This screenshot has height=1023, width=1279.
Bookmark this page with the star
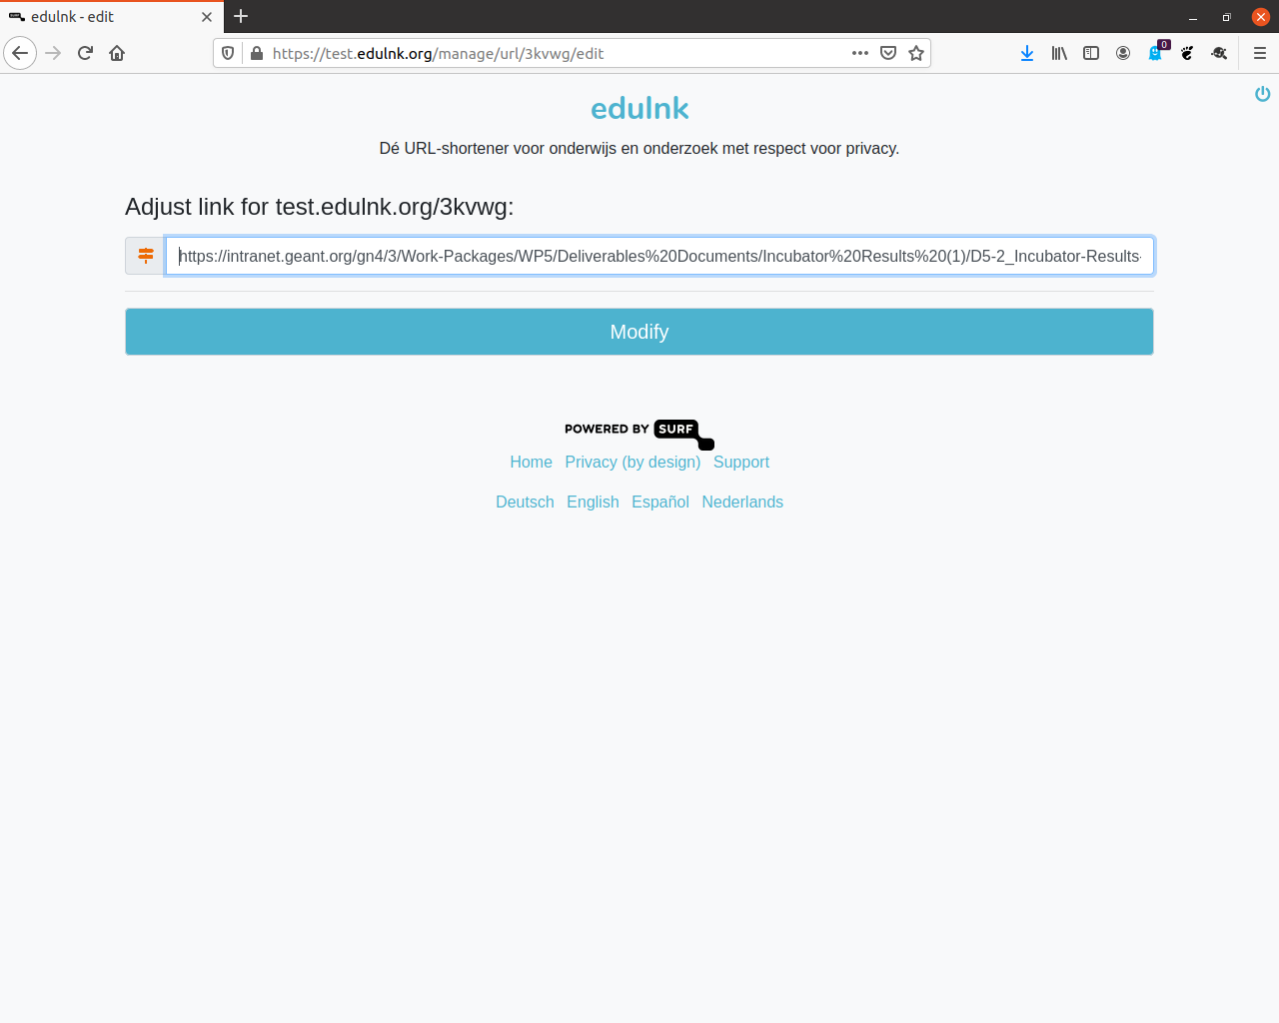pos(916,53)
